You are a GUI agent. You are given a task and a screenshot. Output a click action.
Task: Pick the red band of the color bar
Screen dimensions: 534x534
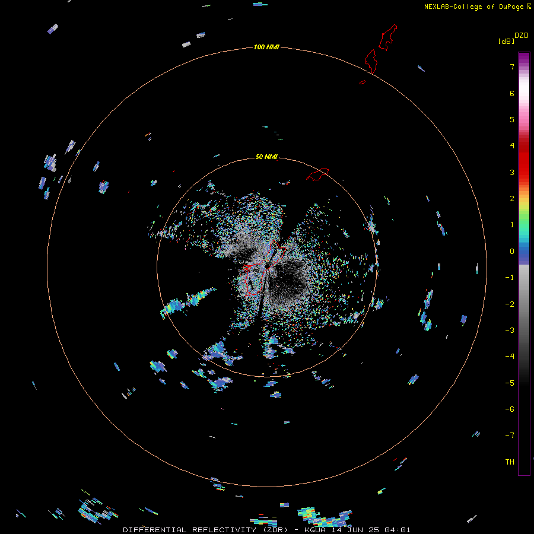click(524, 160)
